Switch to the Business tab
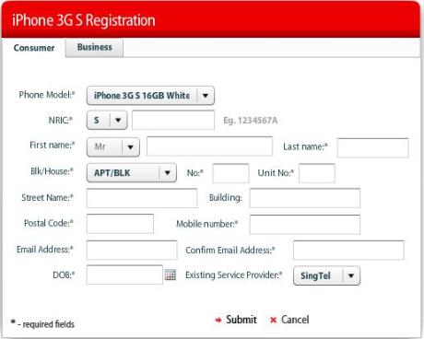Screen dimensions: 424x339 [x=95, y=47]
